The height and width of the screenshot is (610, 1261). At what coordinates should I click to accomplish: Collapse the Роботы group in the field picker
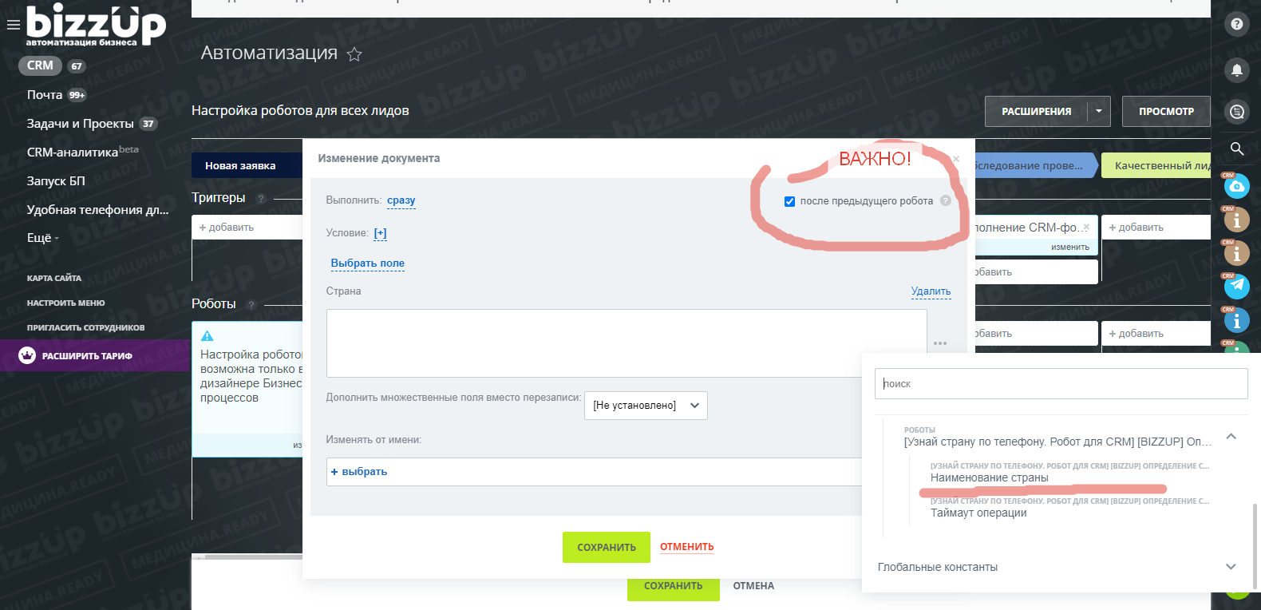1231,437
